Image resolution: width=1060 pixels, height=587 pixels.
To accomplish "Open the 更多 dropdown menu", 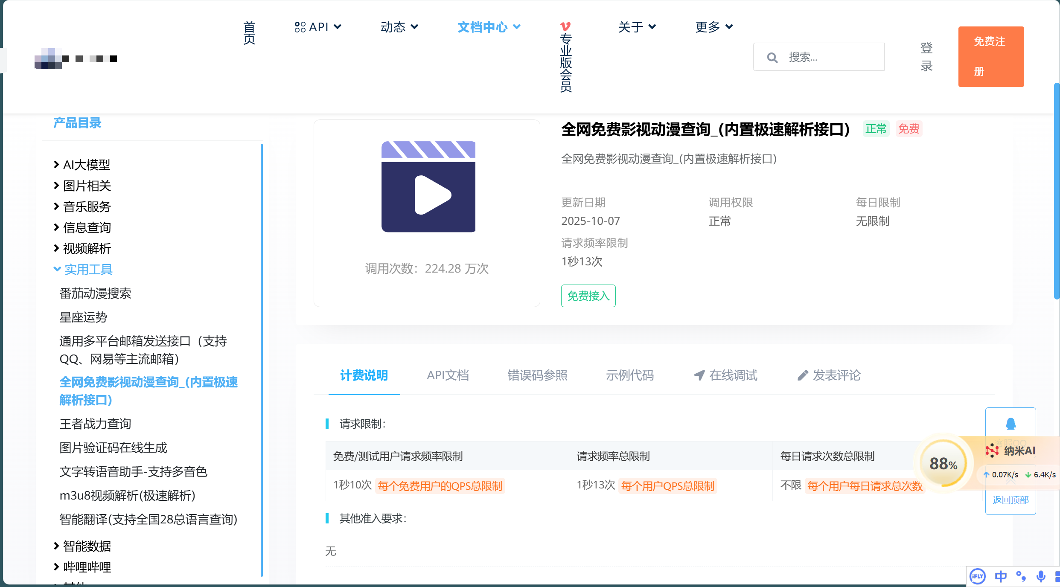I will pos(714,27).
